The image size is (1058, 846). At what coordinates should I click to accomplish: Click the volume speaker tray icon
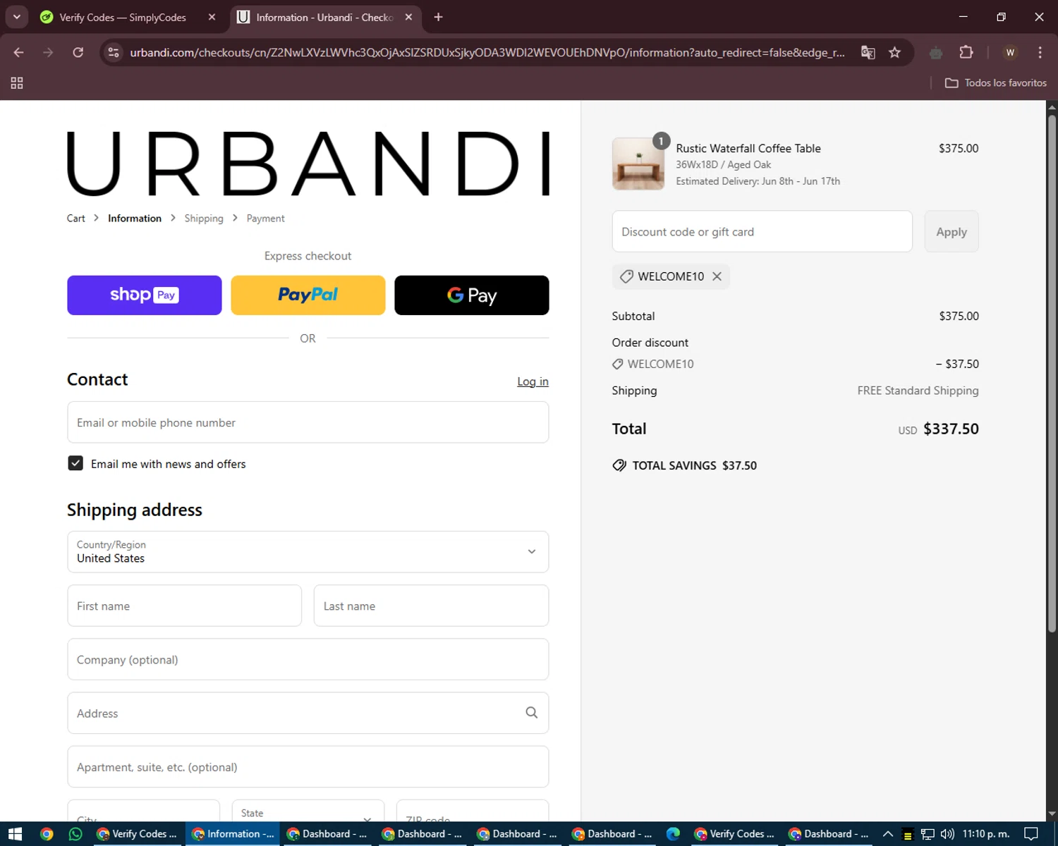point(947,834)
